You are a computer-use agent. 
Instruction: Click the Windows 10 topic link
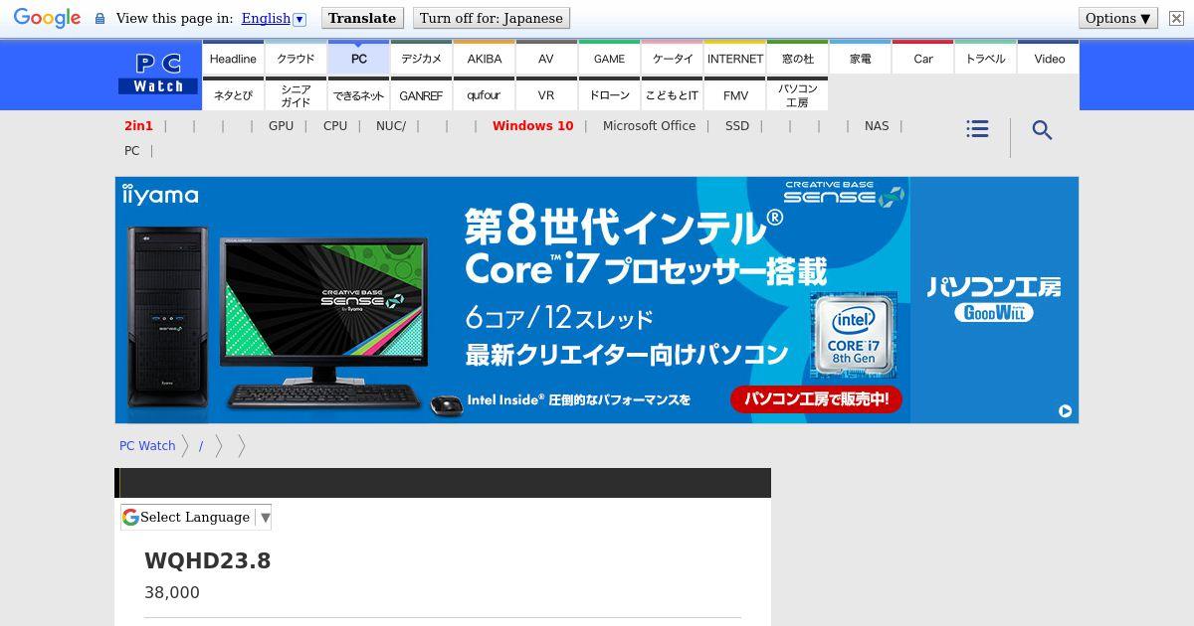coord(532,125)
